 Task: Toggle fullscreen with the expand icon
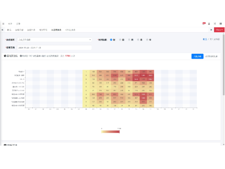(215, 24)
